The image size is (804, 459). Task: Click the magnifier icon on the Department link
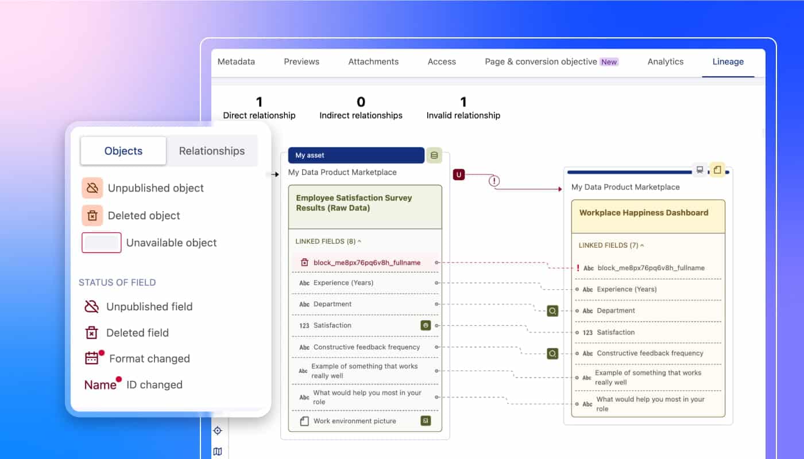pyautogui.click(x=552, y=311)
